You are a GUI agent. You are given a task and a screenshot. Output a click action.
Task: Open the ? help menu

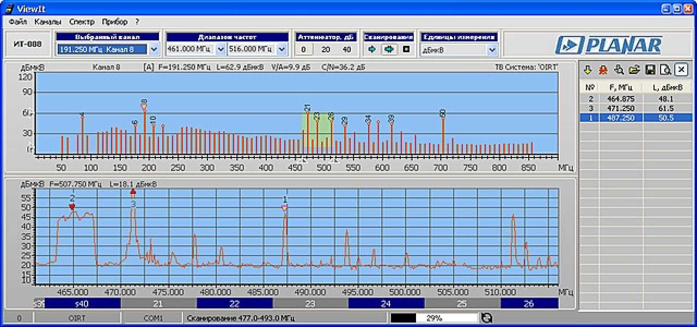(x=137, y=22)
